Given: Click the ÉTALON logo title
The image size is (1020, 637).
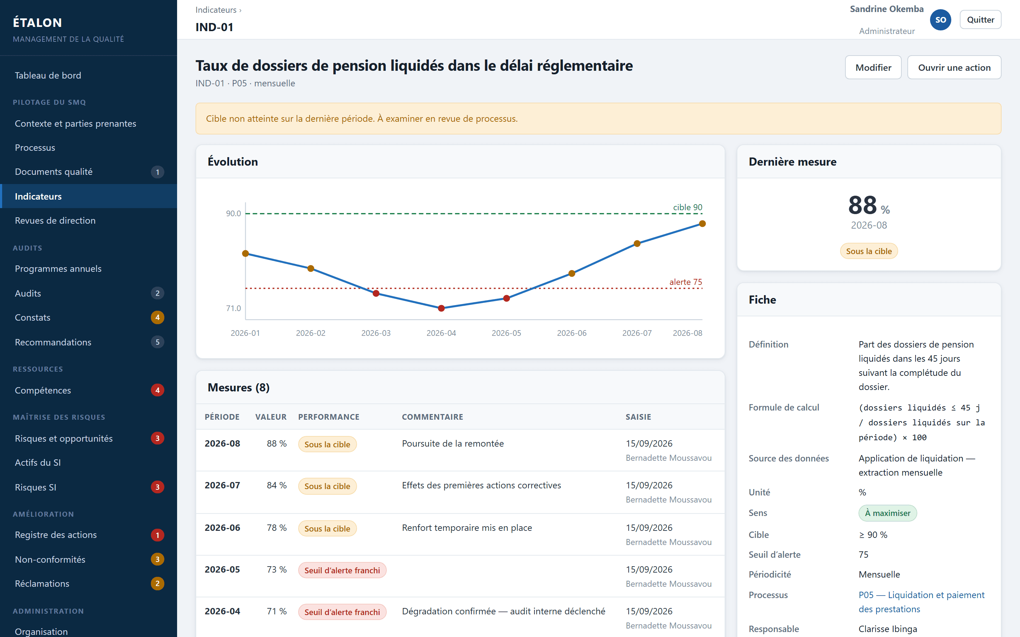Looking at the screenshot, I should (x=38, y=22).
